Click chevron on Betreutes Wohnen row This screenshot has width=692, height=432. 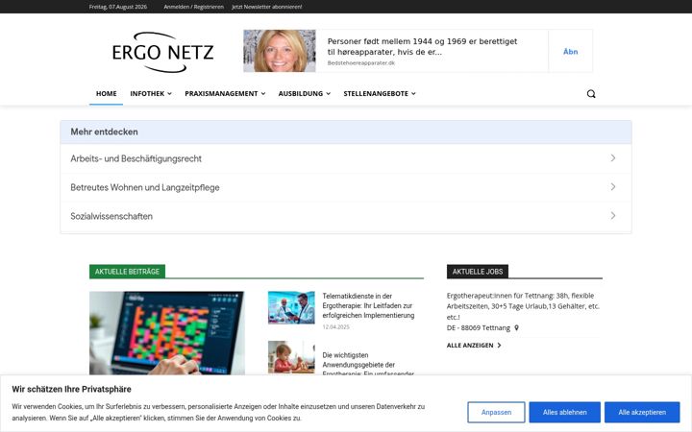(x=613, y=187)
